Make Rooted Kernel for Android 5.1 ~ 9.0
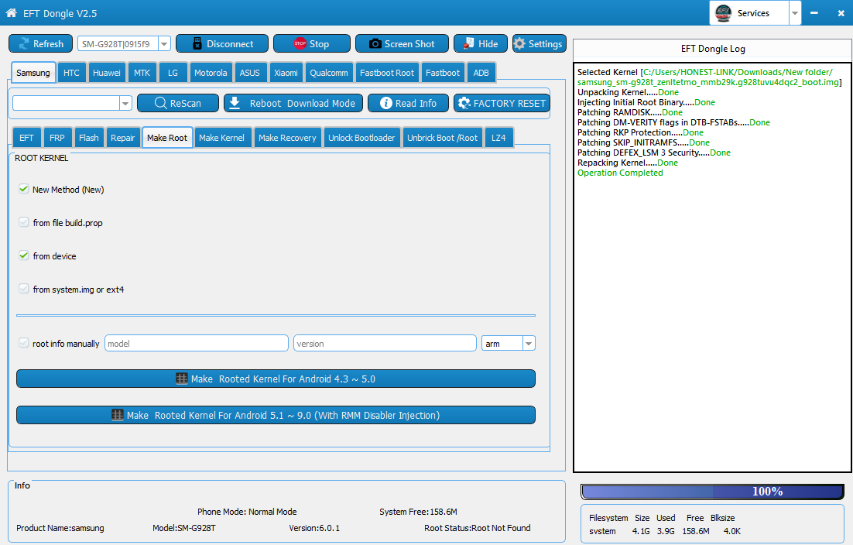 [x=276, y=415]
